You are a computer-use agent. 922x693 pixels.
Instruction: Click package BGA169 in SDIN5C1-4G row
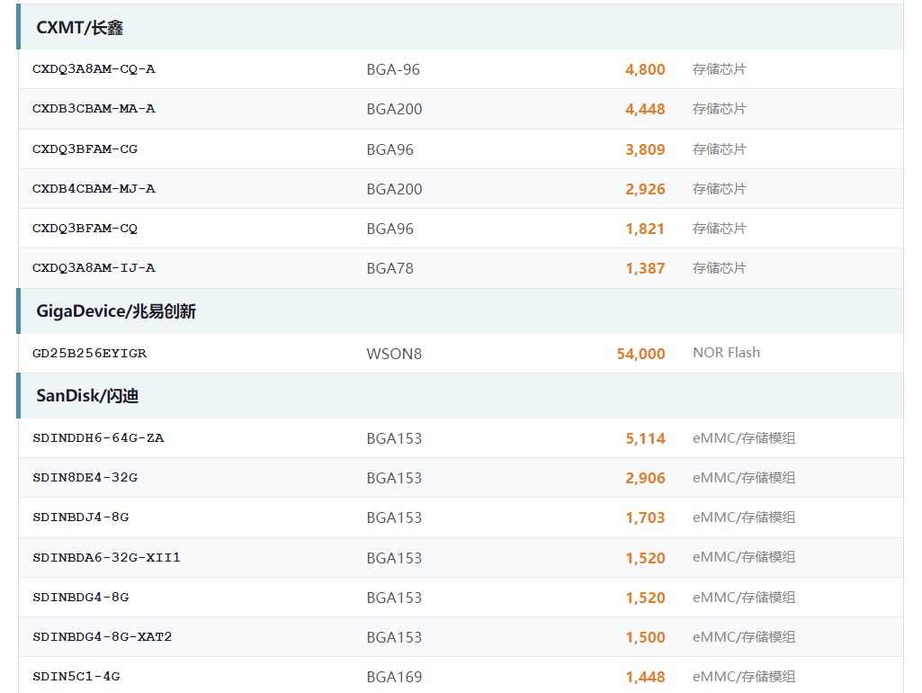point(394,677)
